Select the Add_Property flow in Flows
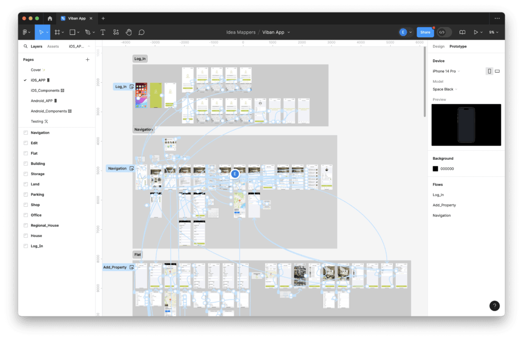523x340 pixels. [444, 205]
